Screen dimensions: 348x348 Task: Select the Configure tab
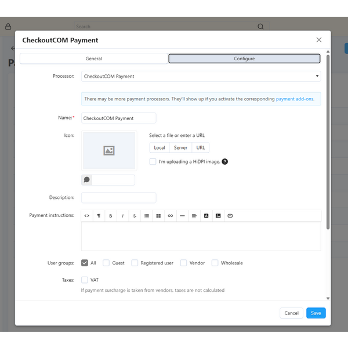click(244, 59)
